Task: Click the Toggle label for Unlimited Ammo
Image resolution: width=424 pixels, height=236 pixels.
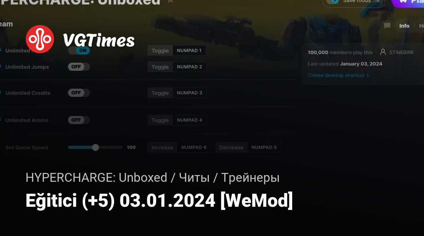Action: [x=160, y=120]
